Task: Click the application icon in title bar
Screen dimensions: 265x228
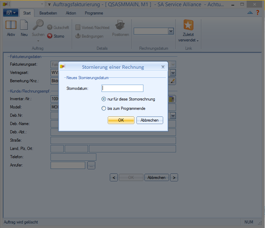Action: (x=6, y=4)
